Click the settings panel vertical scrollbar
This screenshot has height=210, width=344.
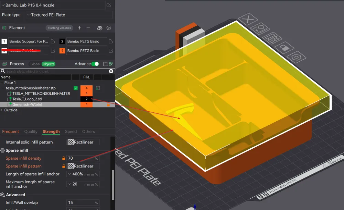click(113, 185)
